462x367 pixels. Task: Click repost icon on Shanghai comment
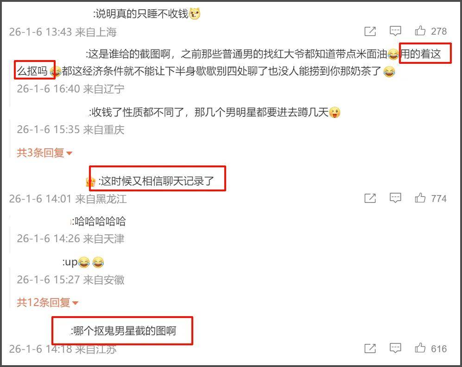pos(370,31)
